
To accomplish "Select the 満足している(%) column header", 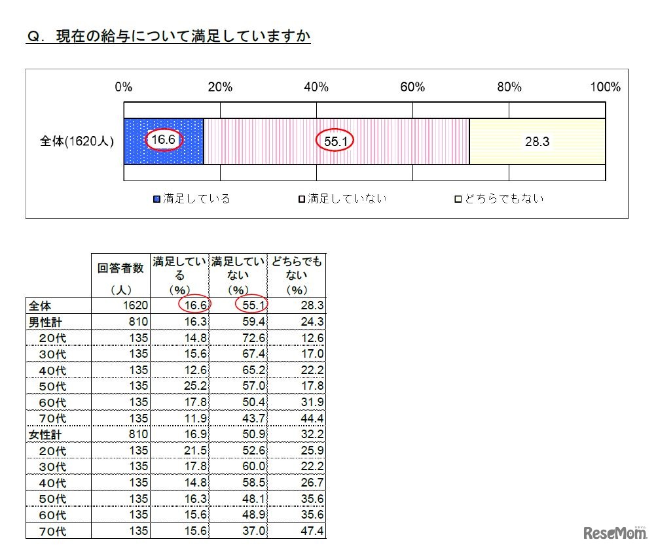I will coord(178,273).
